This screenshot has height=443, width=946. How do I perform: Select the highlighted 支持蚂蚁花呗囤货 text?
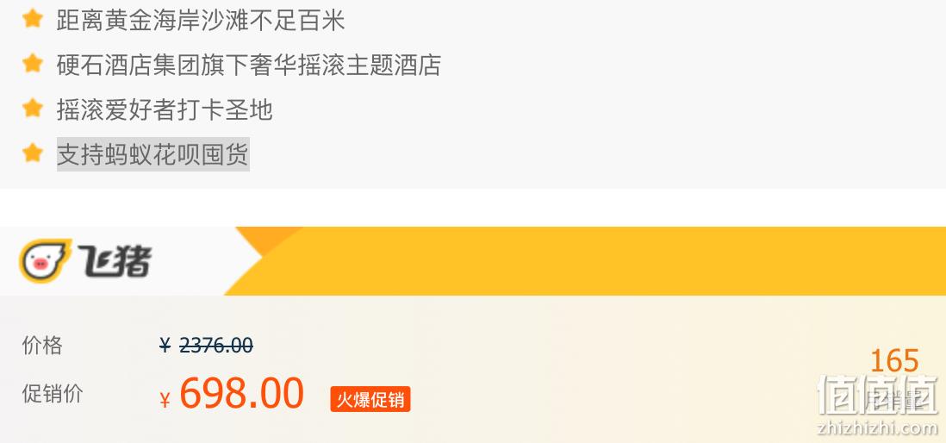[152, 154]
